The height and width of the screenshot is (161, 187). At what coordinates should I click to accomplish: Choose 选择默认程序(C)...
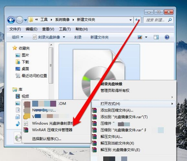(47, 139)
